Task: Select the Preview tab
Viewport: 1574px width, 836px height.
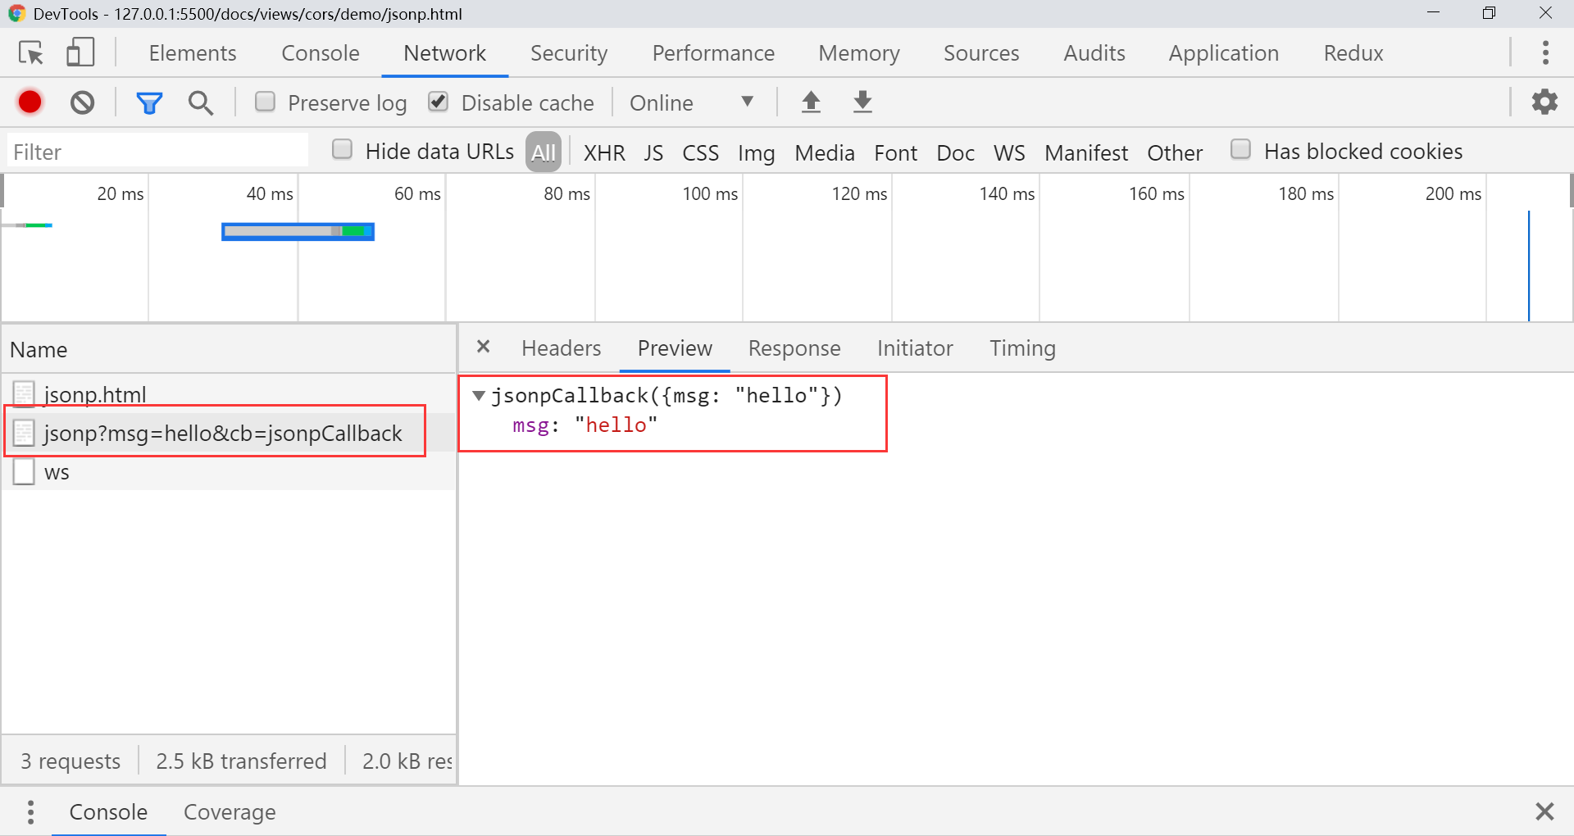Action: click(x=675, y=348)
